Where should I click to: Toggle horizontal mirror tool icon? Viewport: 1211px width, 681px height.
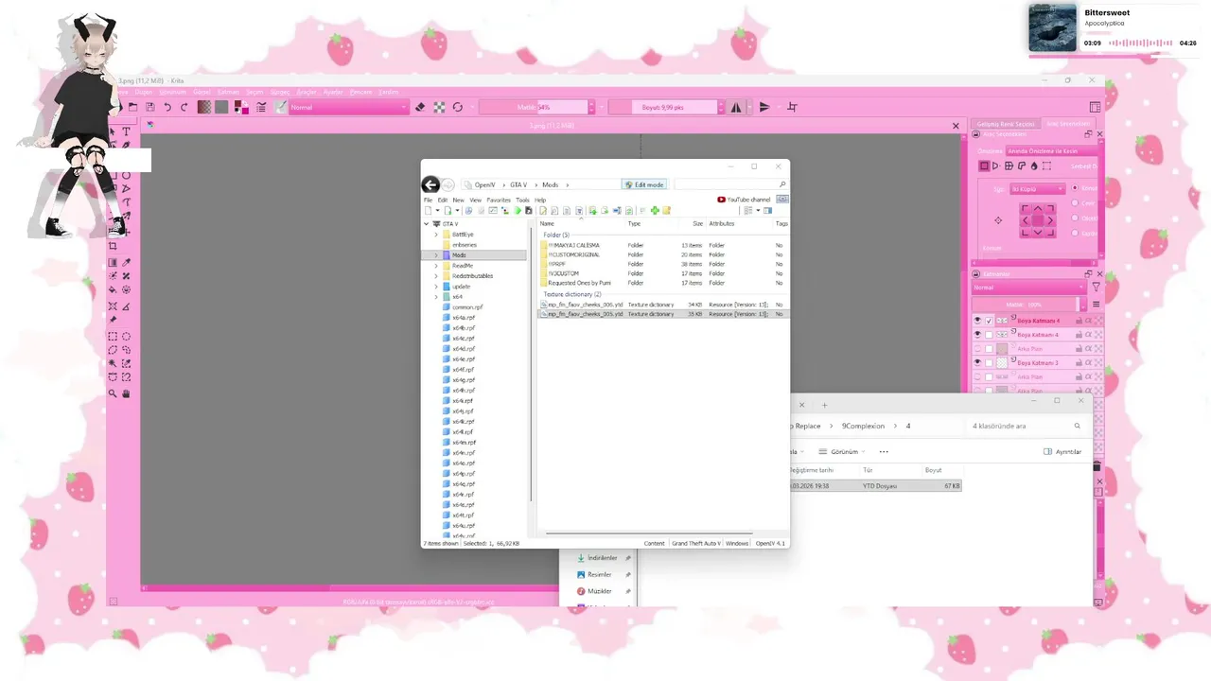736,107
